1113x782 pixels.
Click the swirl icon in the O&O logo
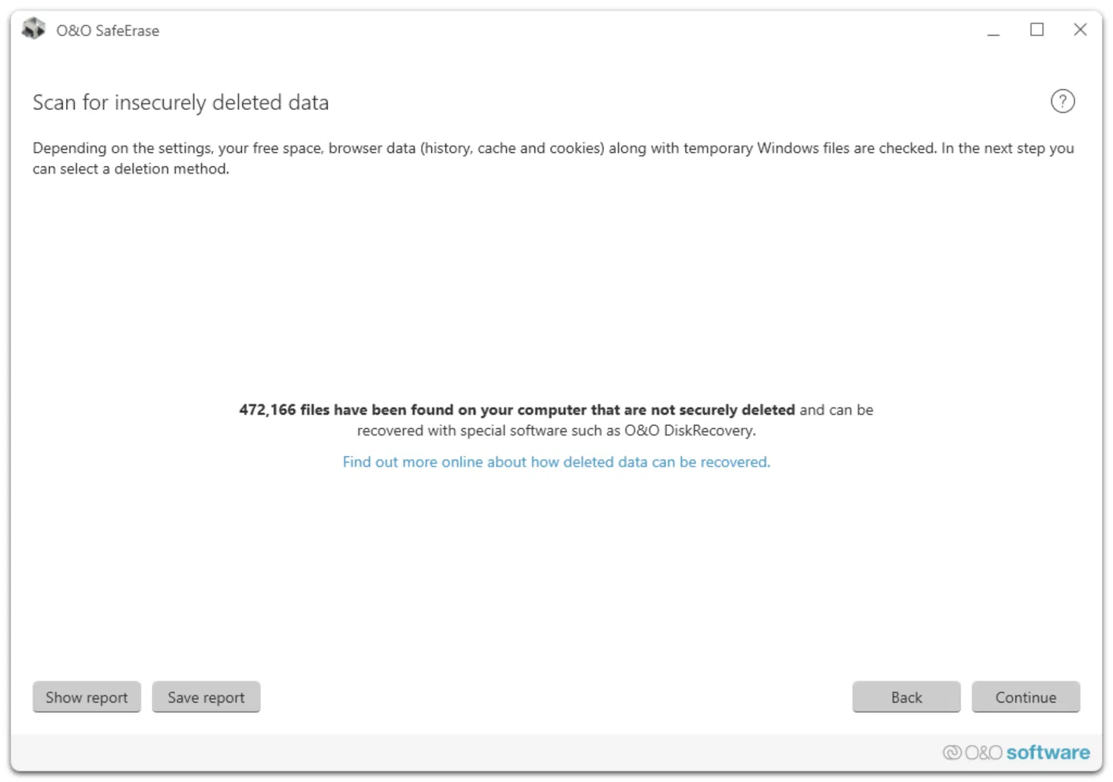pos(951,752)
